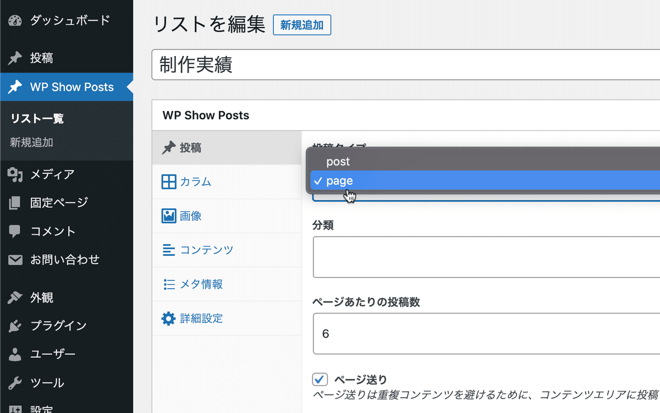Viewport: 660px width, 413px height.
Task: Click the 新規追加 button beside the heading
Action: tap(302, 25)
